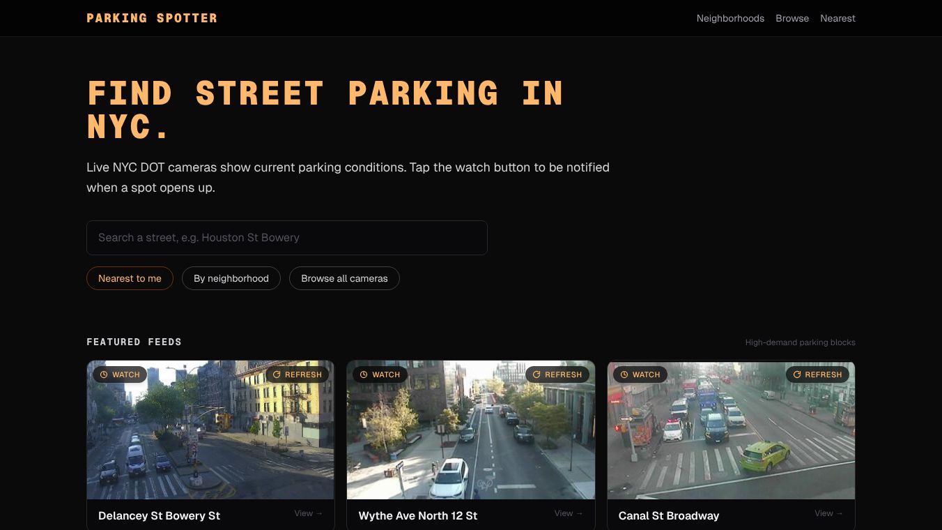942x530 pixels.
Task: Open Browse all cameras
Action: click(344, 278)
